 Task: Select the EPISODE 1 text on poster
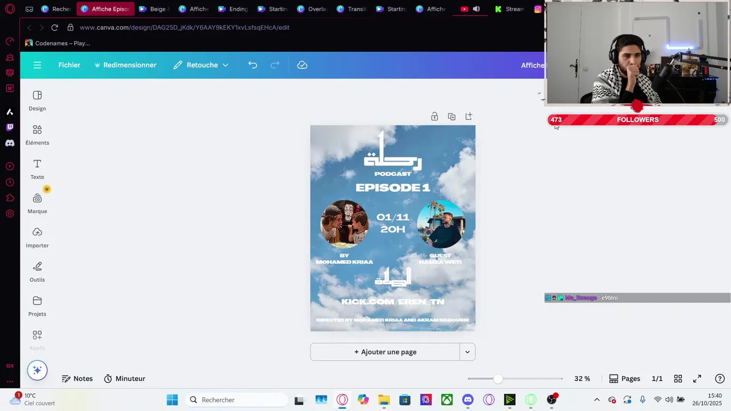(393, 187)
